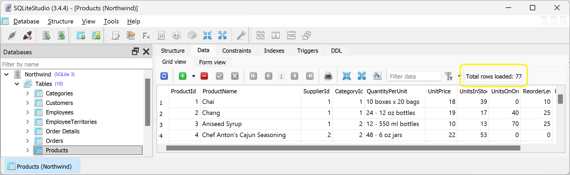Insert a new row green plus
Viewport: 570px width, 175px height.
pos(182,76)
